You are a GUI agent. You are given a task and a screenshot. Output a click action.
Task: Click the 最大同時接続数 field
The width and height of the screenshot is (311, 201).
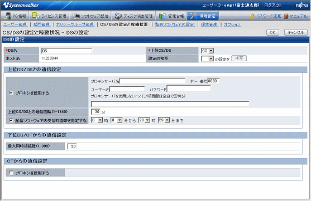pos(72,146)
